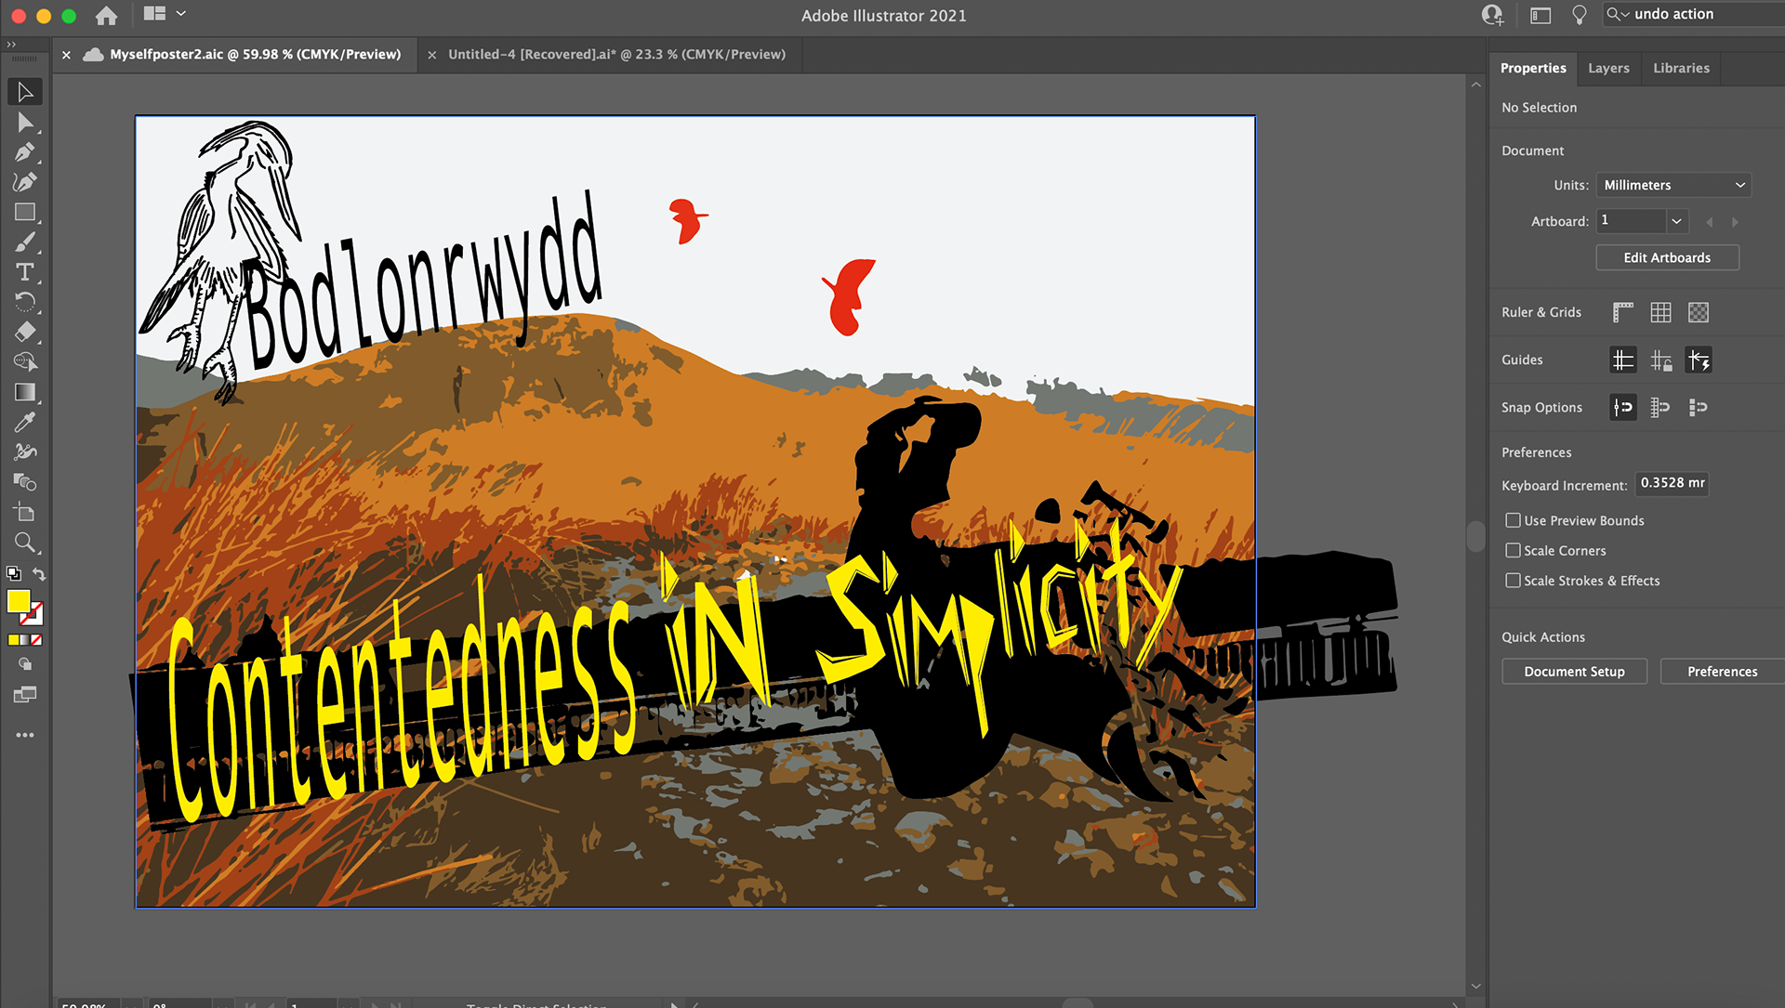Switch to the Properties tab
This screenshot has height=1008, width=1785.
point(1533,68)
